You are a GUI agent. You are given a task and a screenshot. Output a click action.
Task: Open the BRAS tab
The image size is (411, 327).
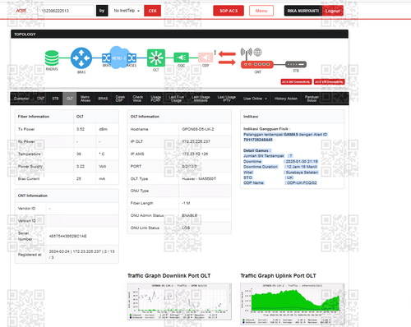[x=103, y=99]
